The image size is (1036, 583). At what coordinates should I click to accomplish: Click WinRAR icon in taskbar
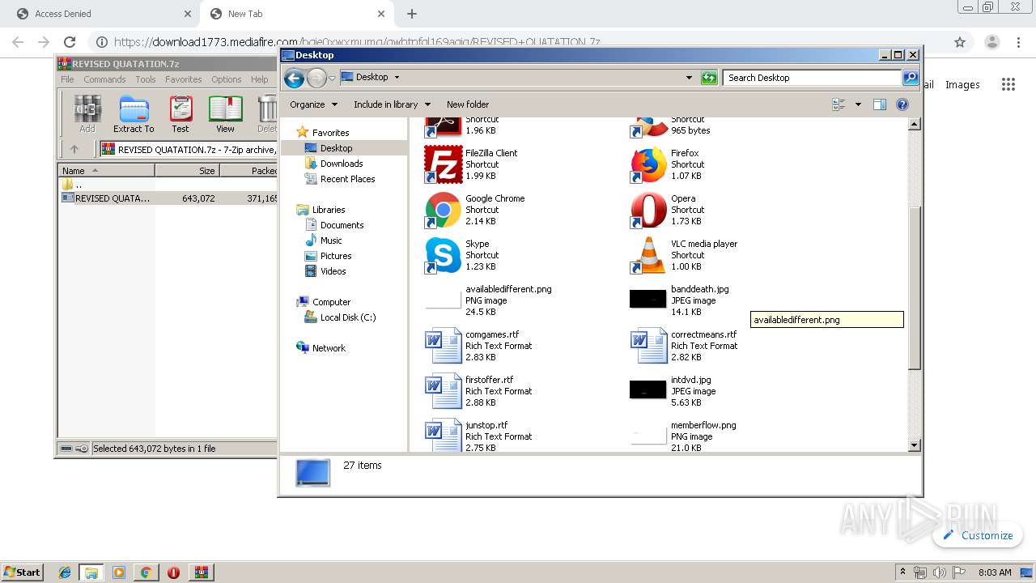[201, 572]
